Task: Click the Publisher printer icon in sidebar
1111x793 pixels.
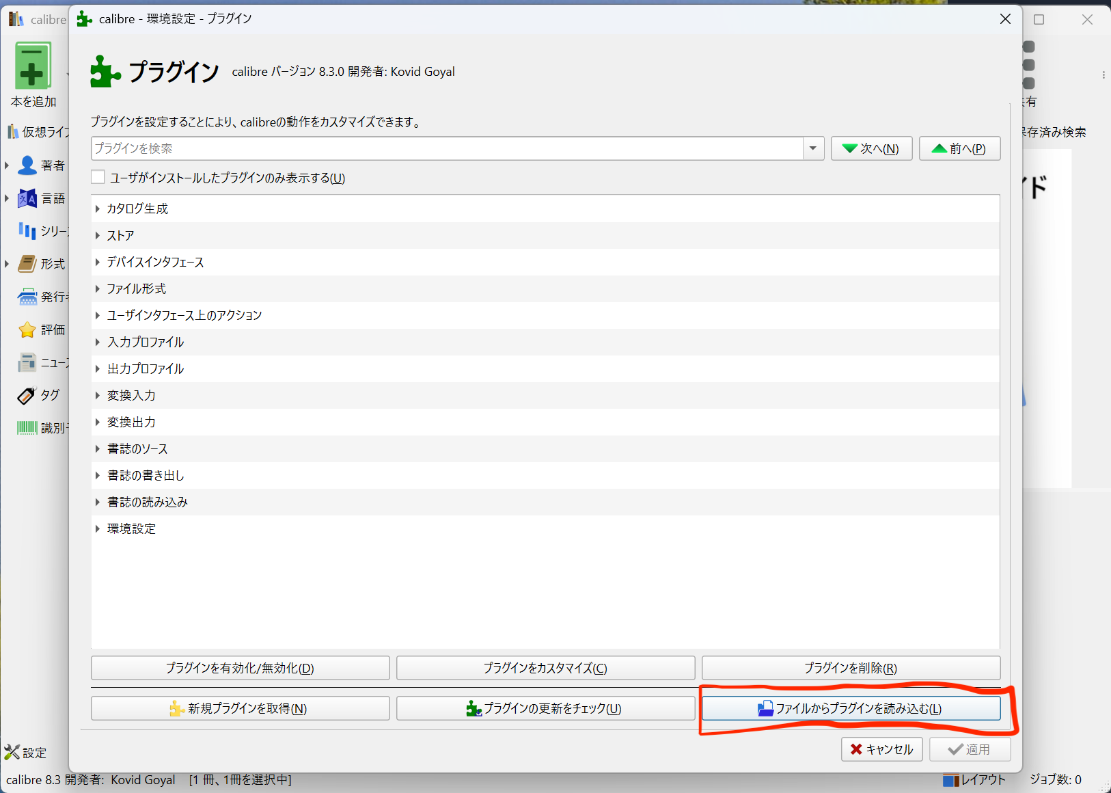Action: click(x=27, y=297)
